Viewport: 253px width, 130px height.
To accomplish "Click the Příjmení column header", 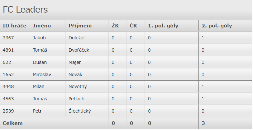I will coord(80,26).
